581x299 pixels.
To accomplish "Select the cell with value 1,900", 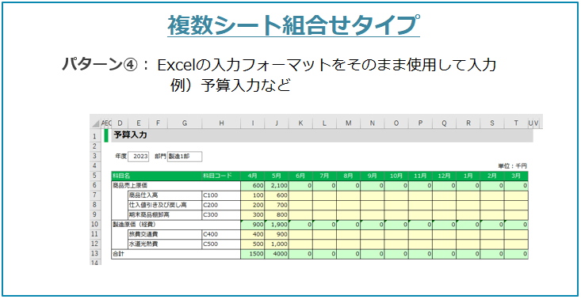I will 277,225.
